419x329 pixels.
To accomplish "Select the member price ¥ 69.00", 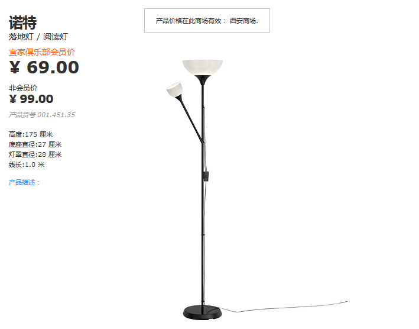I will click(44, 67).
